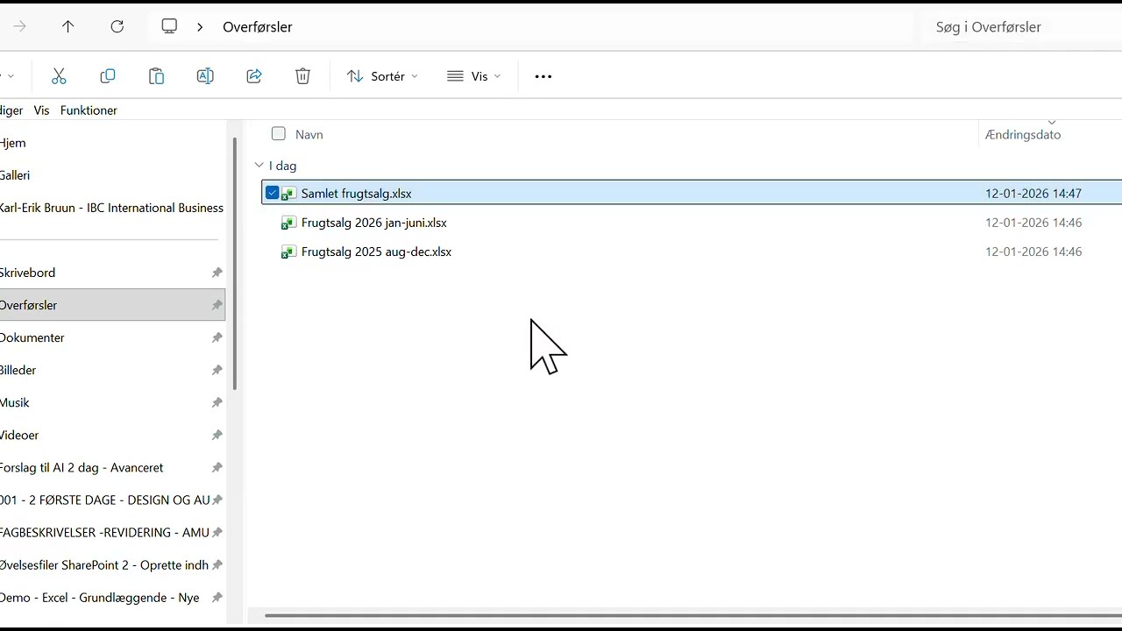Image resolution: width=1122 pixels, height=631 pixels.
Task: Click Overførsler in the address bar
Action: [258, 27]
